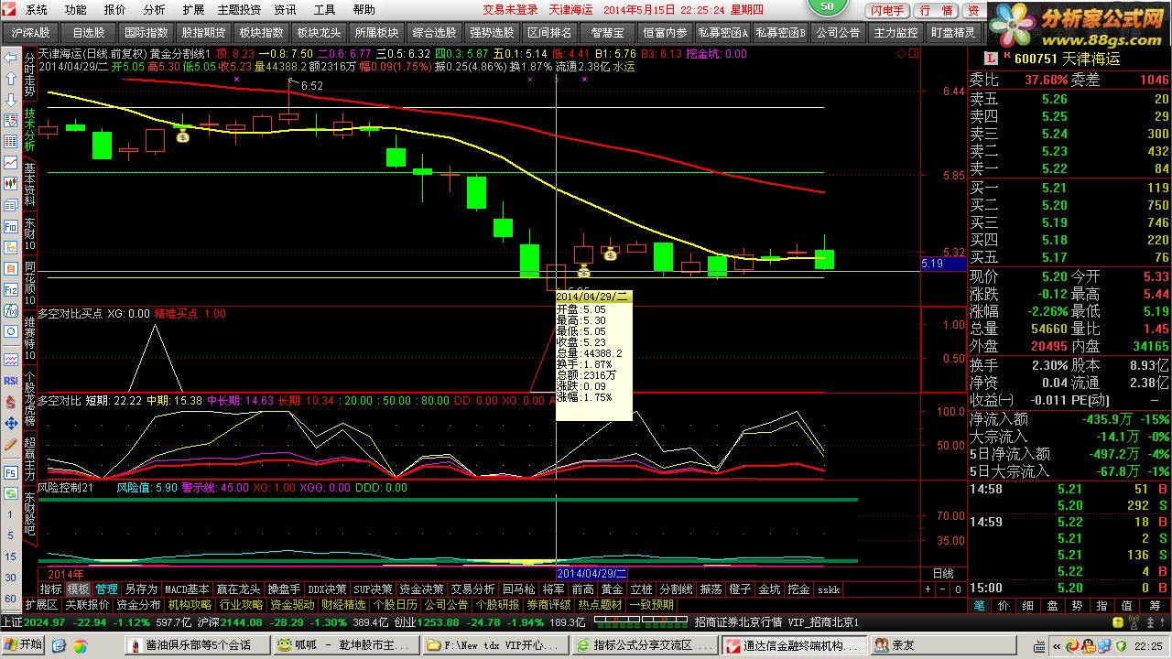Click the Windows 开始 start button

tap(24, 644)
